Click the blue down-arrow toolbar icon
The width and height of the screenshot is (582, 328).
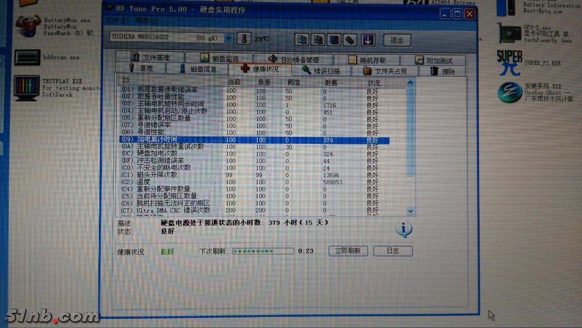(x=368, y=40)
